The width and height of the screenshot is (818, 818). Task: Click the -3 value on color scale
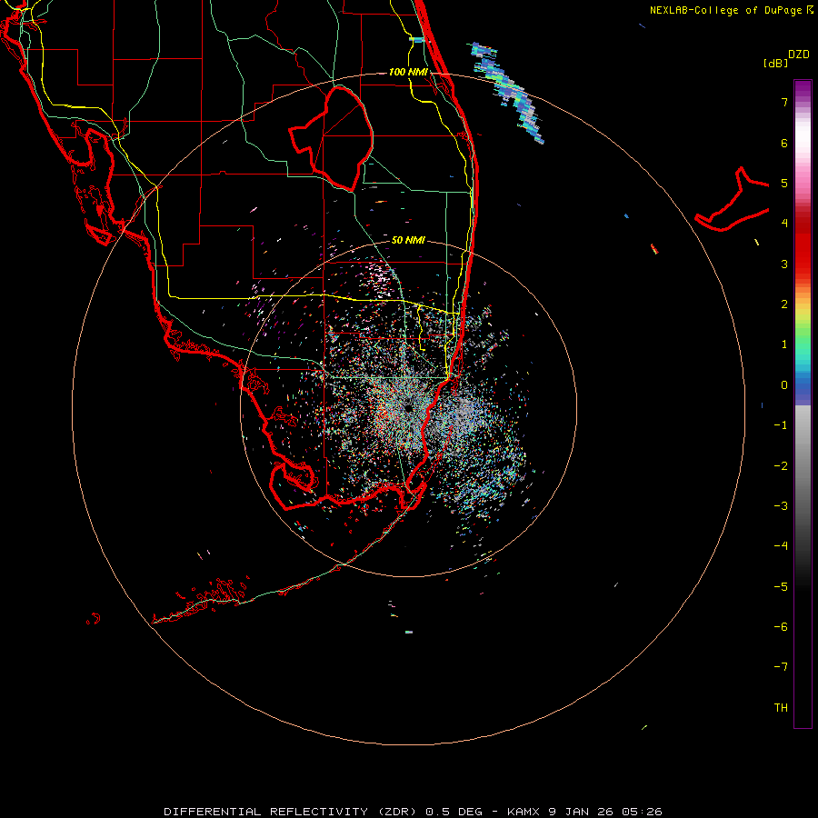click(781, 506)
